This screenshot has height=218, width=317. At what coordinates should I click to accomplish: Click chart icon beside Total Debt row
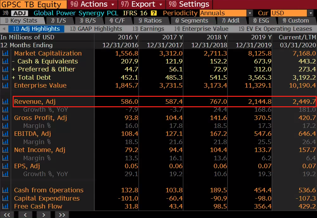pyautogui.click(x=5, y=77)
